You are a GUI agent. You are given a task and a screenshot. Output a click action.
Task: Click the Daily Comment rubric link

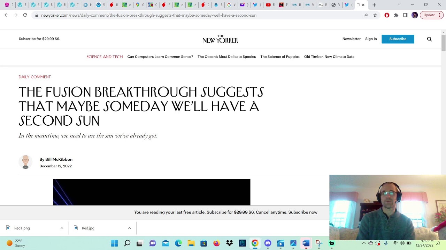[34, 77]
